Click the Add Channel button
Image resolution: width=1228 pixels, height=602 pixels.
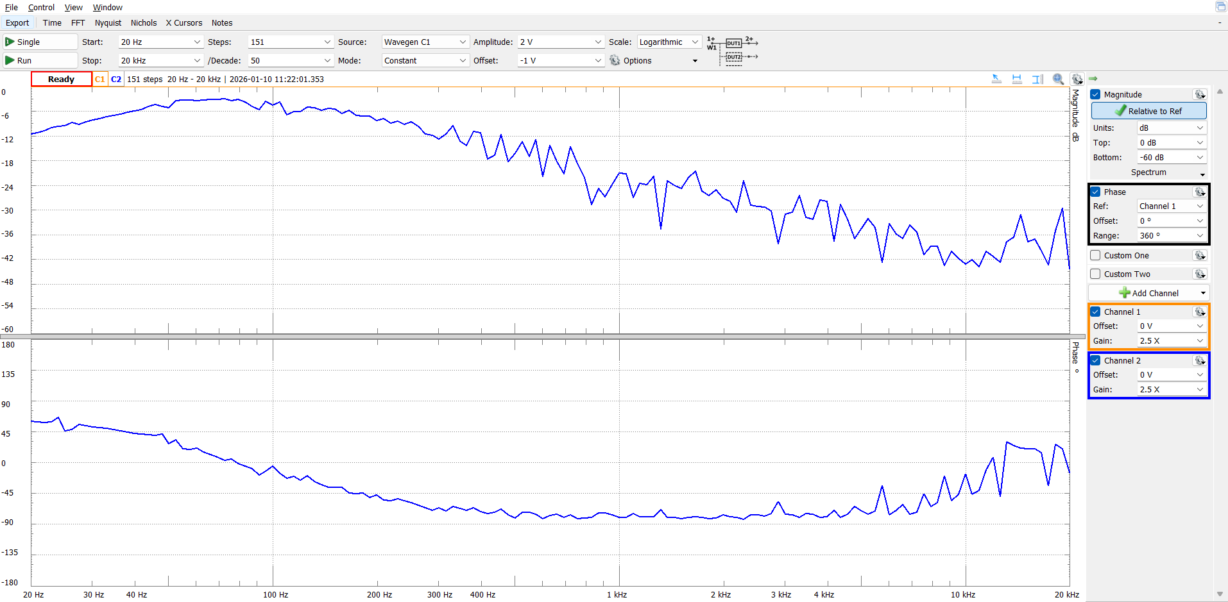pos(1148,293)
